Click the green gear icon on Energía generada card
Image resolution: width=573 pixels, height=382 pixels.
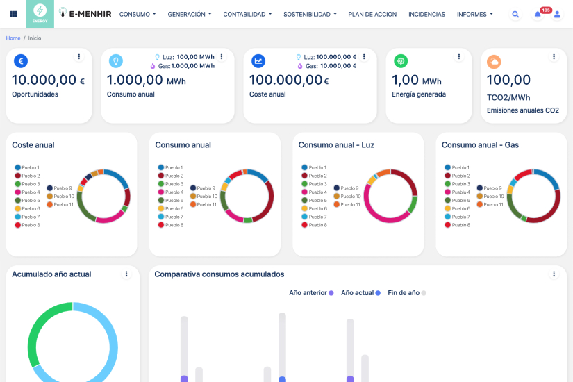point(401,61)
